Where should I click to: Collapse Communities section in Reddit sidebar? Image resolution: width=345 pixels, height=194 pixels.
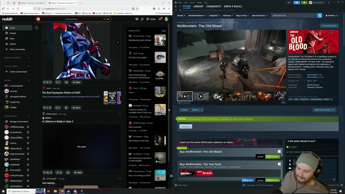[x=29, y=116]
